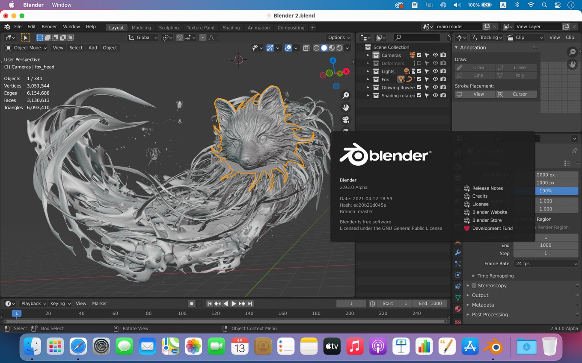Switch to Texture Paint workspace tab
Viewport: 582px width, 363px height.
[201, 28]
